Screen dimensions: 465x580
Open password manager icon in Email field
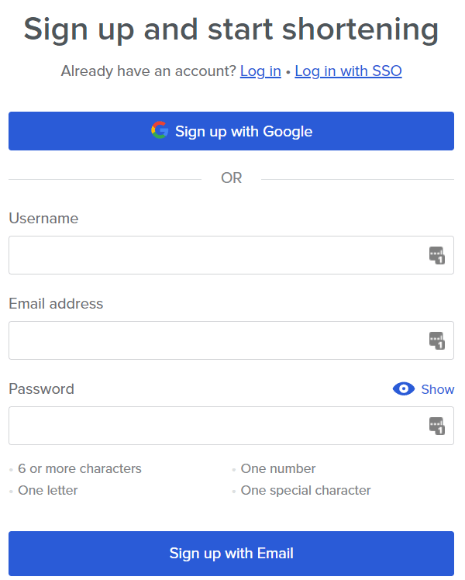437,340
